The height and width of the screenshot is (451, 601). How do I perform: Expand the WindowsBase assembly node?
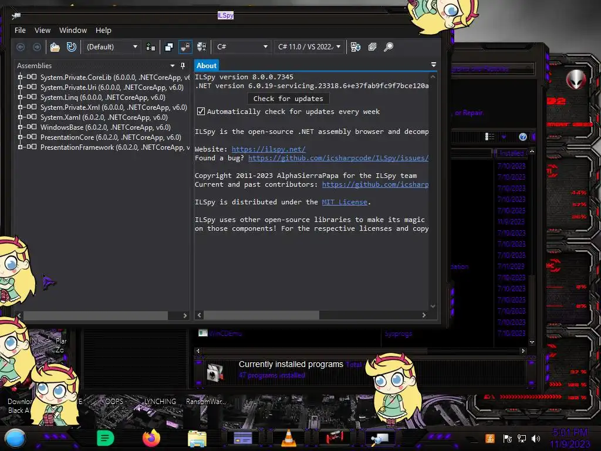[x=20, y=127]
